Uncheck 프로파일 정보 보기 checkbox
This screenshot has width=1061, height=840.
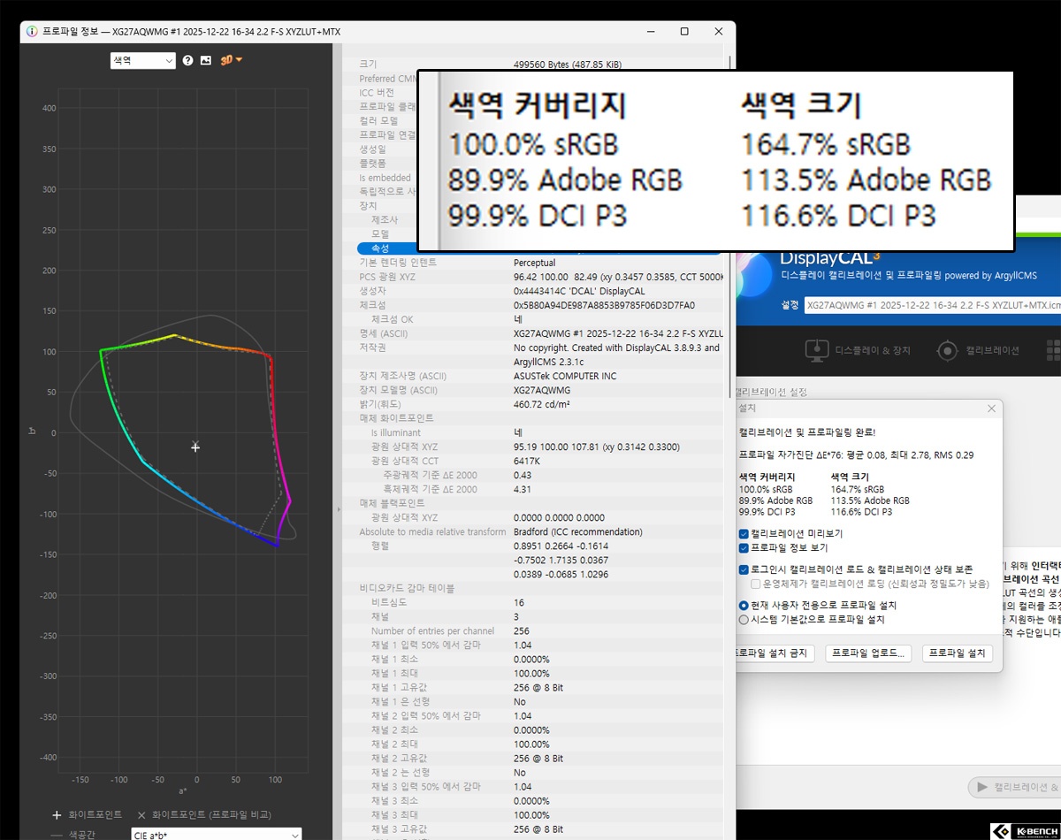click(744, 548)
